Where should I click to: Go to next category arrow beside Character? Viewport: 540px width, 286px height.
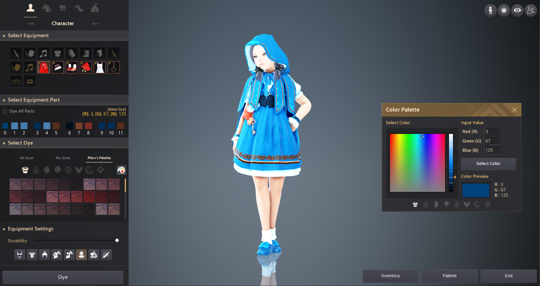95,23
